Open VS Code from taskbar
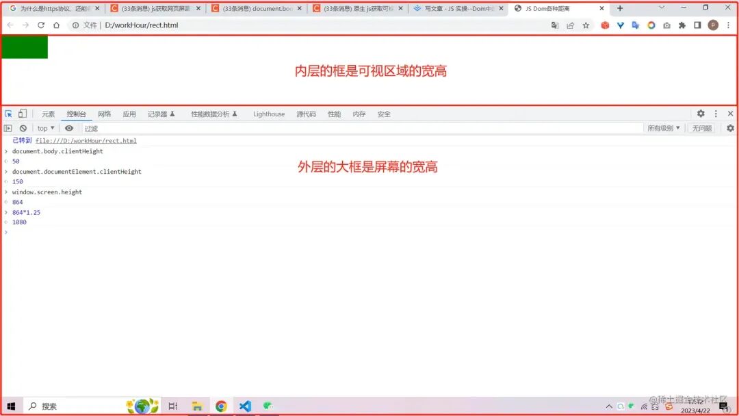Image resolution: width=739 pixels, height=416 pixels. [x=245, y=406]
